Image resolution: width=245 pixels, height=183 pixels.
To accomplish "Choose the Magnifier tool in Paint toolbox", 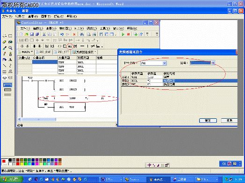I will pos(10,48).
